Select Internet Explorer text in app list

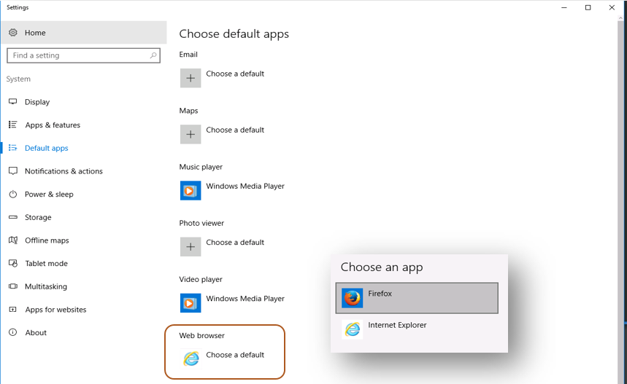(x=397, y=325)
